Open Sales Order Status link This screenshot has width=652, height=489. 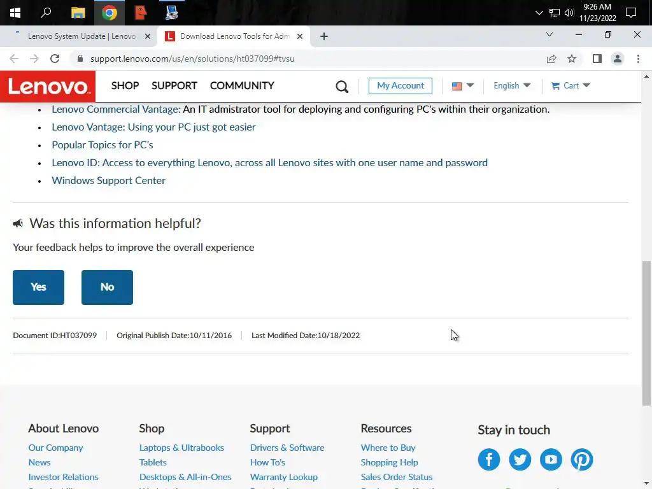pyautogui.click(x=397, y=477)
